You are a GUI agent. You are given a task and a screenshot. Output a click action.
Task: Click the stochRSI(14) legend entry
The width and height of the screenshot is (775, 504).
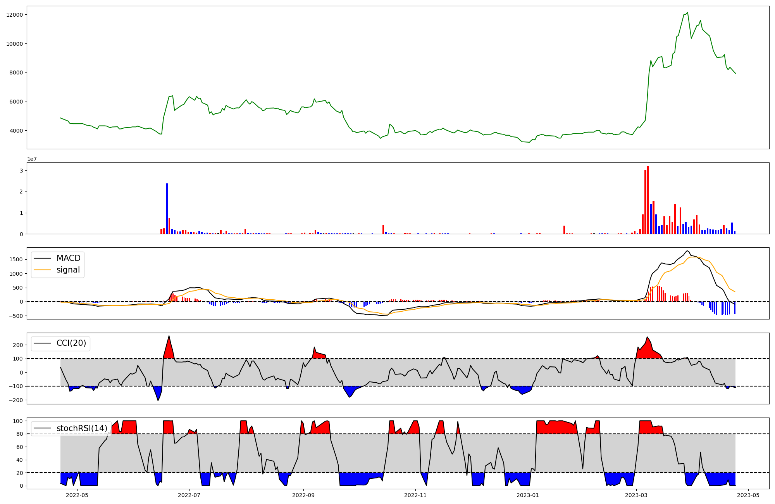click(81, 428)
